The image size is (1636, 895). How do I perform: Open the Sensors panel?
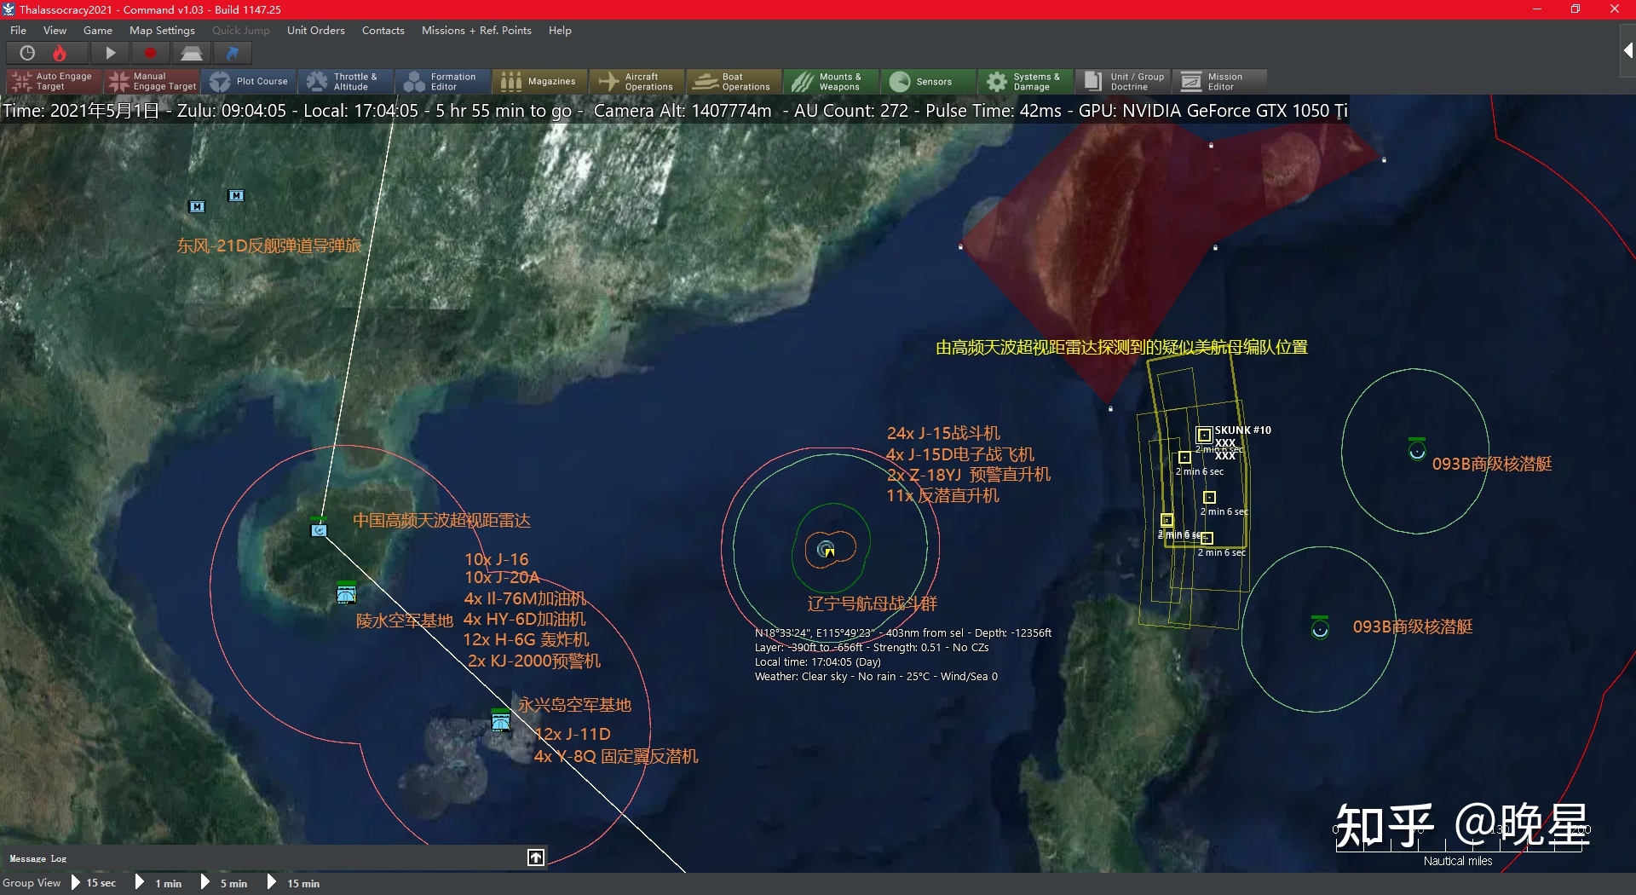(922, 82)
